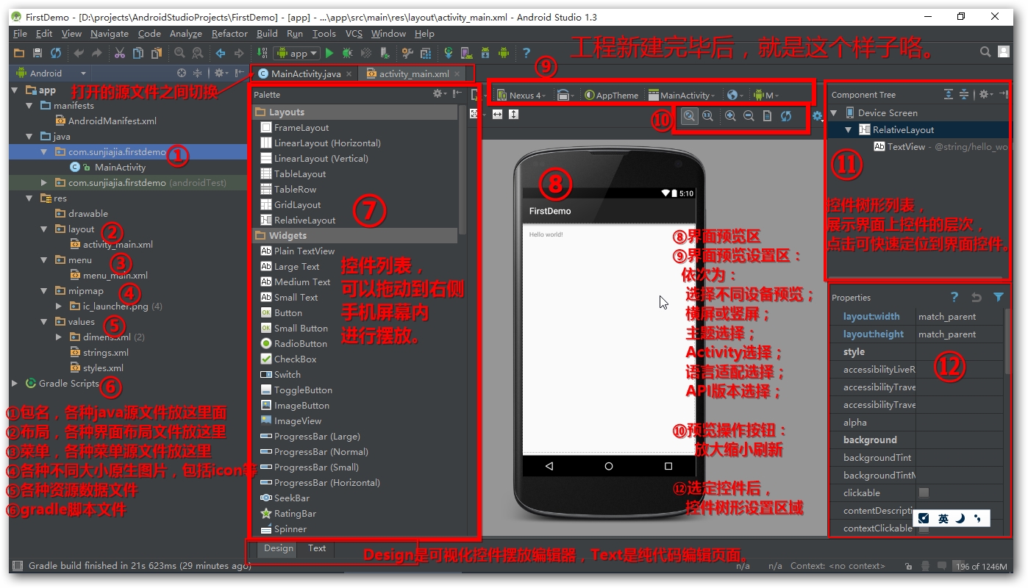Click Zoom Out on preview toolbar

[x=749, y=115]
